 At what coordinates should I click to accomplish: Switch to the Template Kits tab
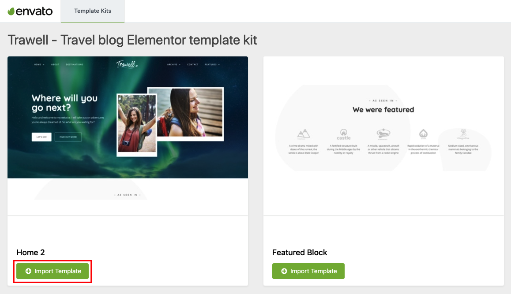pyautogui.click(x=93, y=11)
